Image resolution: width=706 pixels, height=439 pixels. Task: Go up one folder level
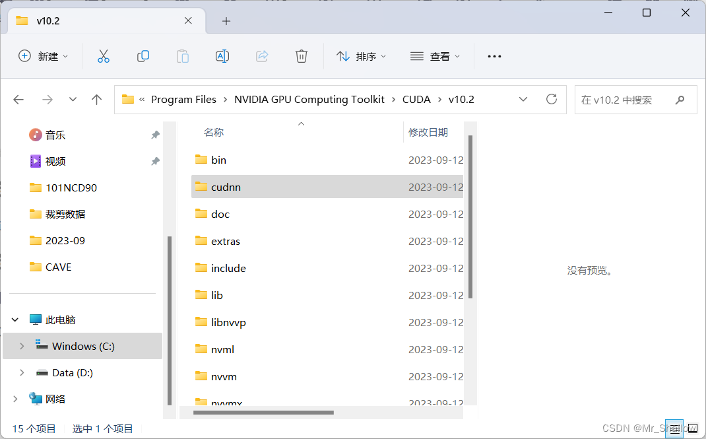pyautogui.click(x=96, y=99)
